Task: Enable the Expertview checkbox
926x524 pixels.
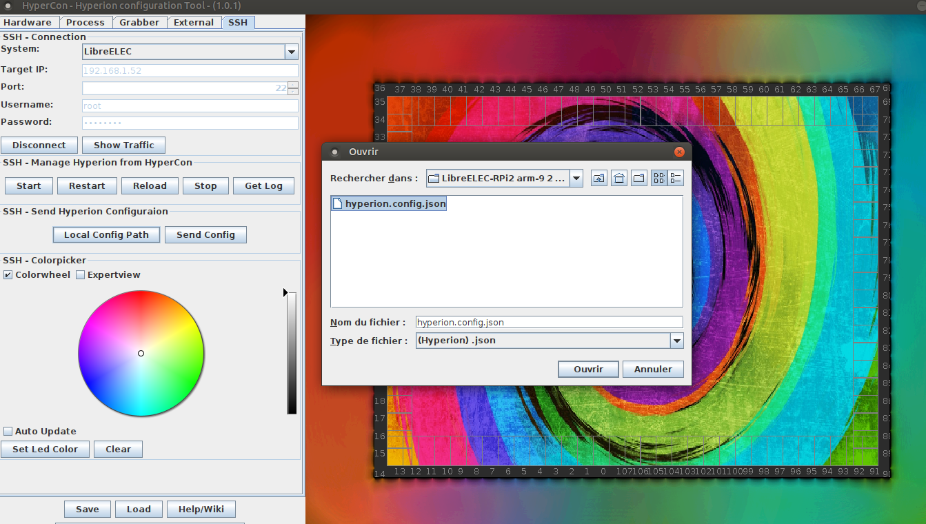Action: [80, 274]
